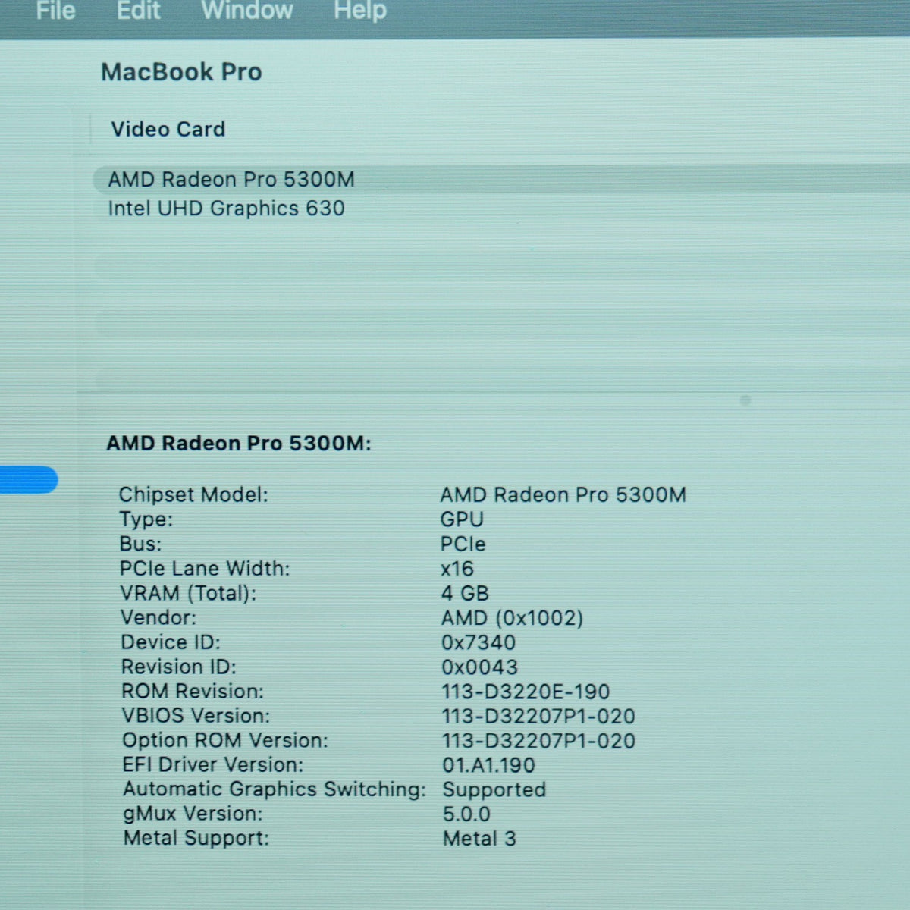
Task: Click the chipset value AMD Radeon Pro 5300M
Action: click(563, 495)
